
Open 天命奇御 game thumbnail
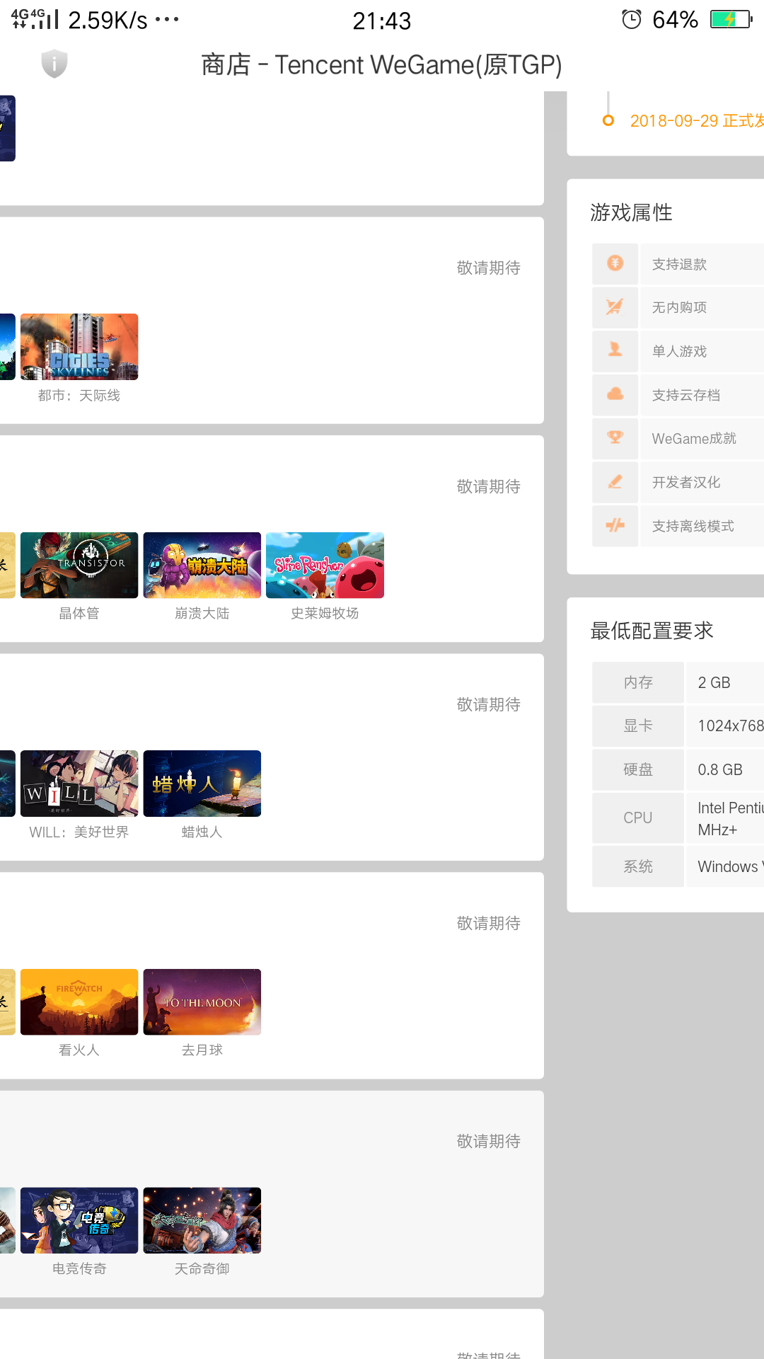click(202, 1220)
